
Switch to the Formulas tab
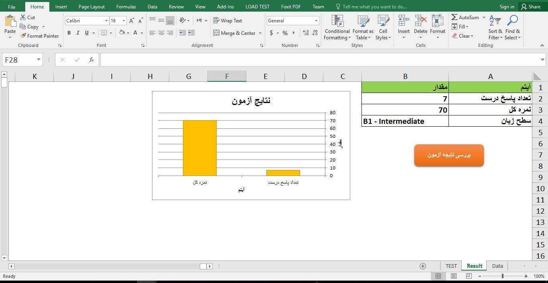126,7
